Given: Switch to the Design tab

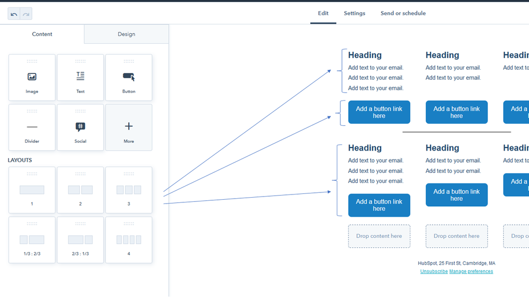Looking at the screenshot, I should pyautogui.click(x=127, y=34).
